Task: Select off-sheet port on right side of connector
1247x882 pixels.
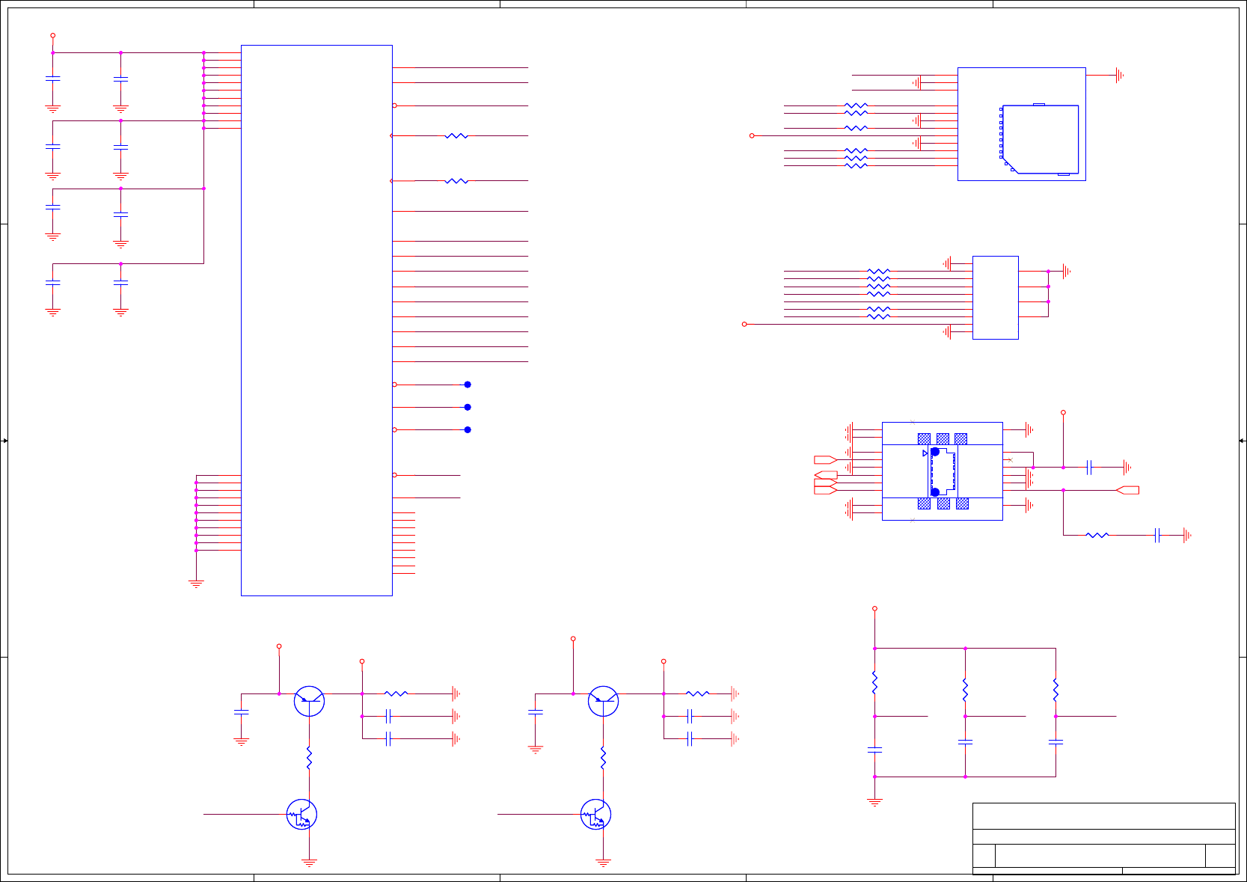Action: tap(1127, 490)
